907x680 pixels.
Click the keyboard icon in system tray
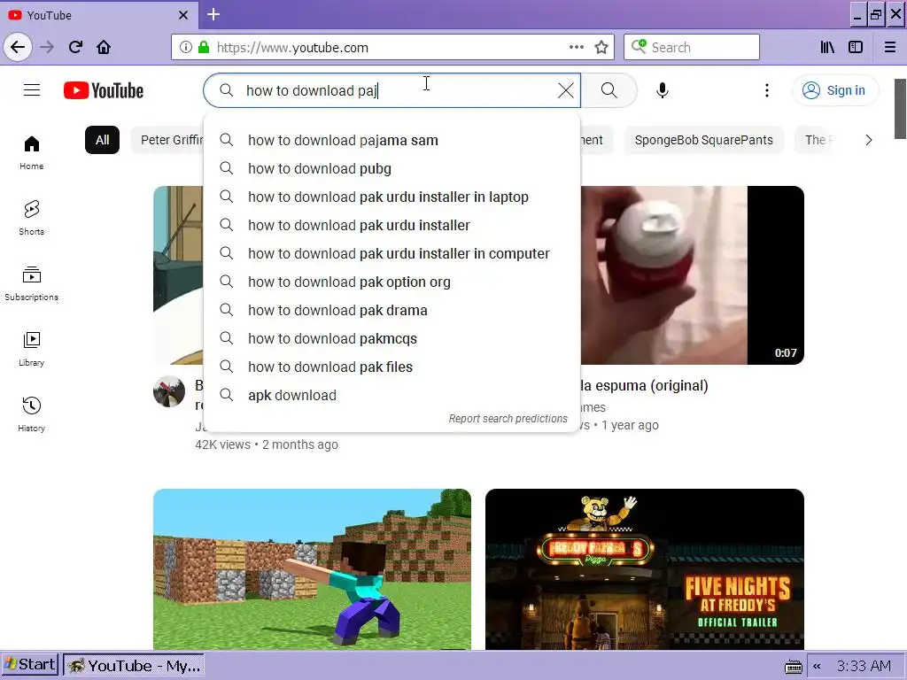click(x=794, y=666)
